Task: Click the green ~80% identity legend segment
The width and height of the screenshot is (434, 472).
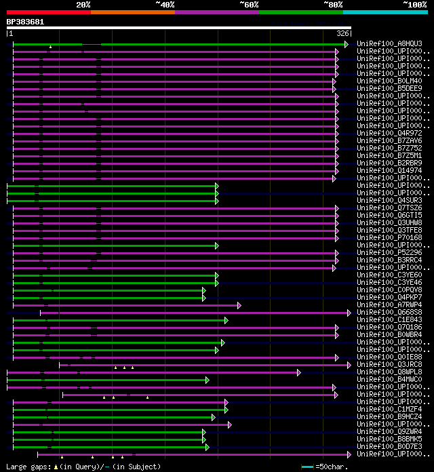Action: coord(301,12)
